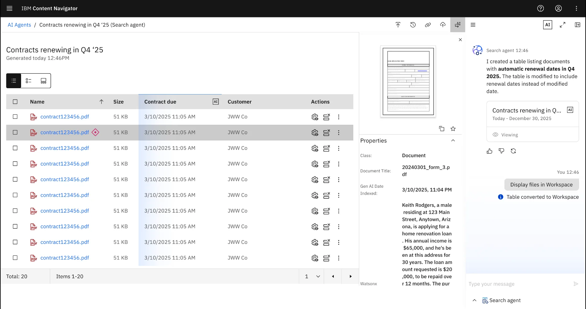This screenshot has width=586, height=309.
Task: Click the side panel layout icon
Action: pos(577,25)
